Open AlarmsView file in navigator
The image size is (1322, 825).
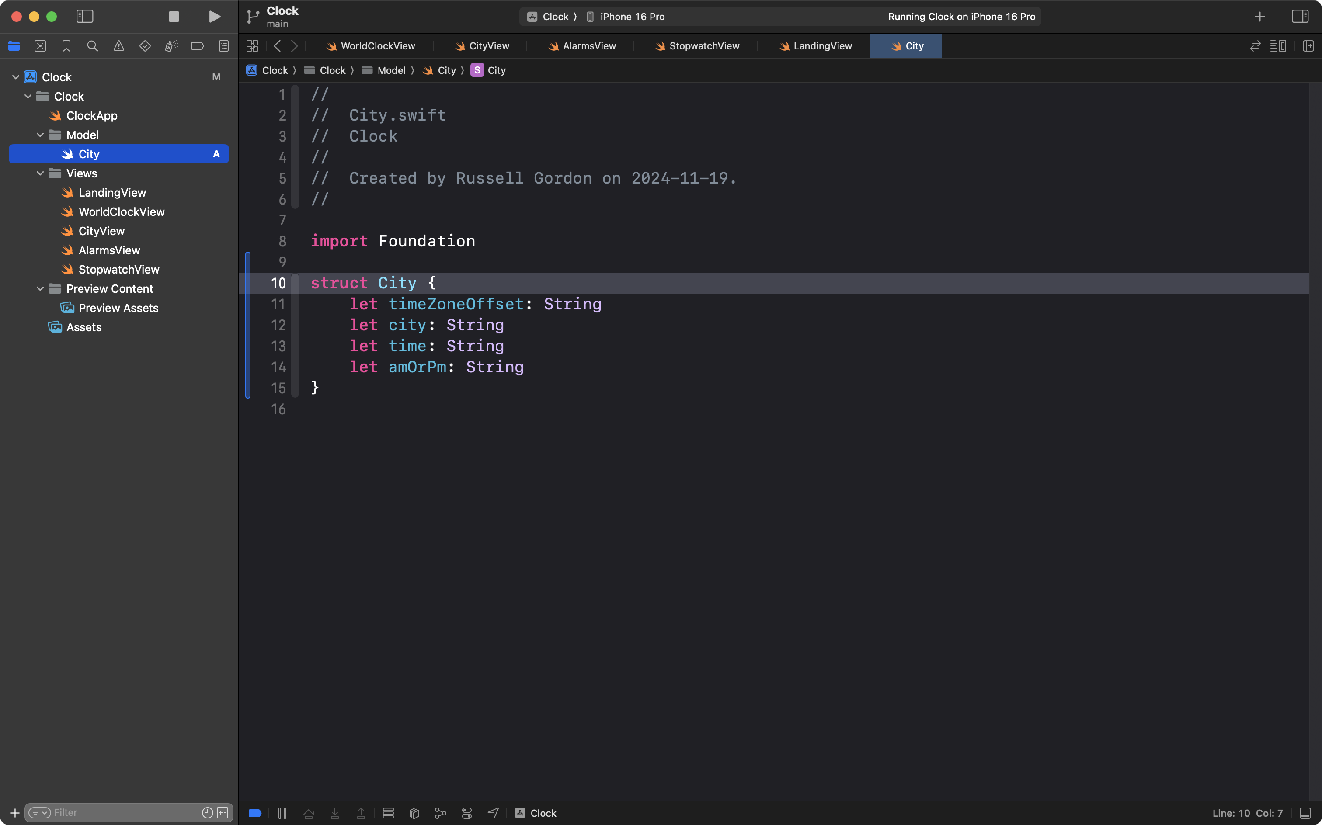tap(109, 250)
